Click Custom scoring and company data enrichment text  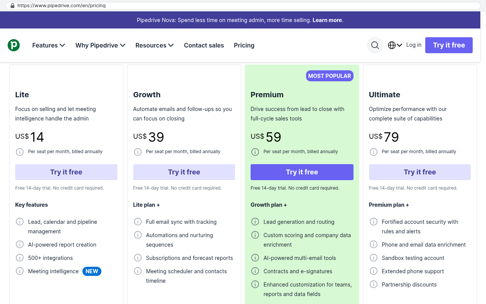tap(307, 240)
